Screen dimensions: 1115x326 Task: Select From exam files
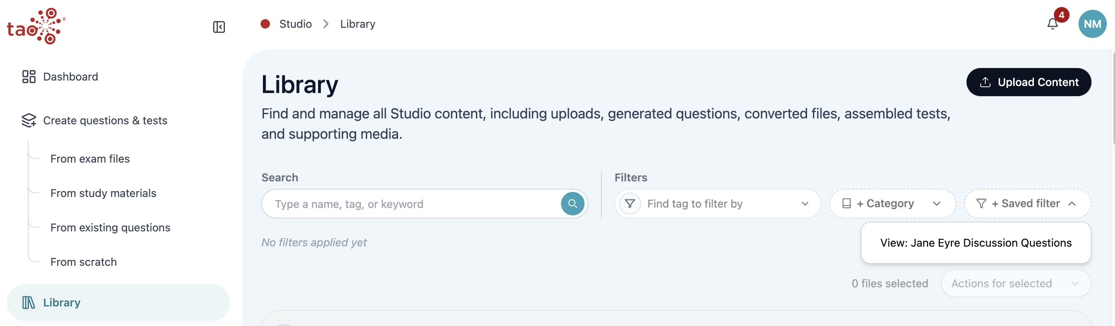coord(90,159)
